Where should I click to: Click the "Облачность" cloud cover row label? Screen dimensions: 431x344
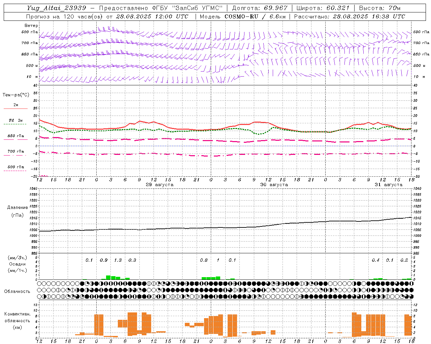17,291
